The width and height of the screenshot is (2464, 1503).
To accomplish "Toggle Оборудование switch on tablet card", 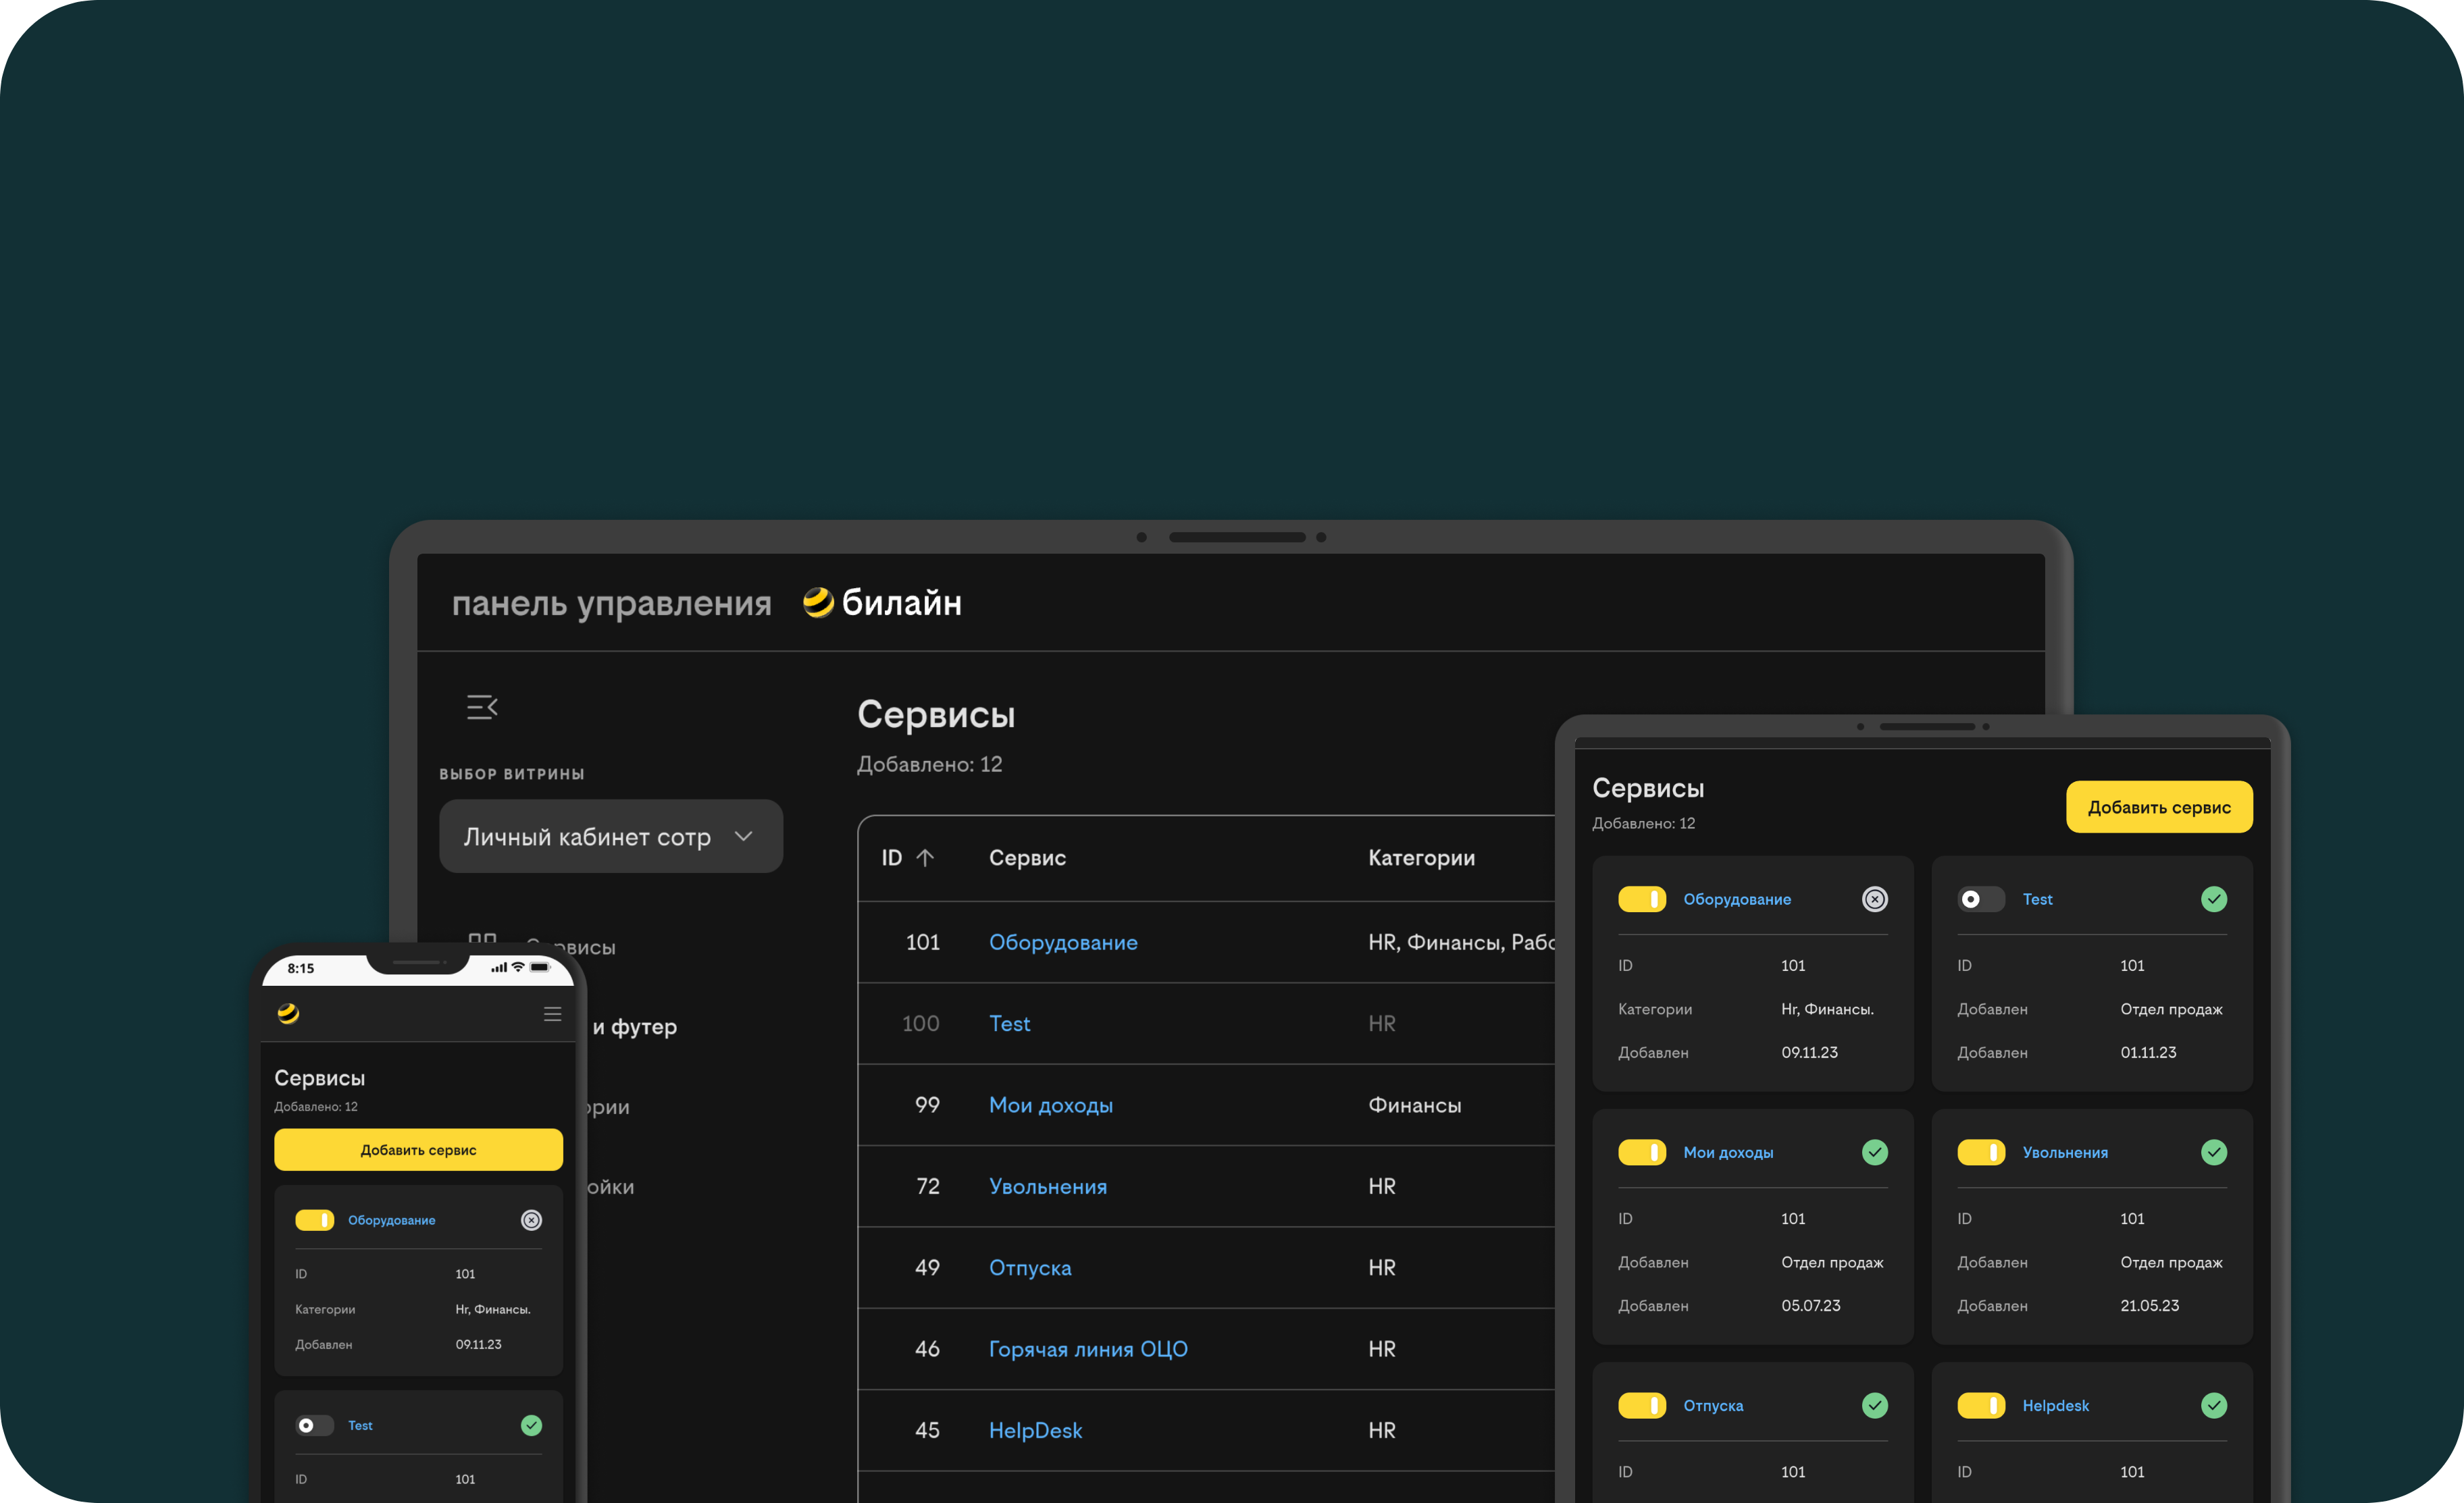I will [x=1641, y=899].
